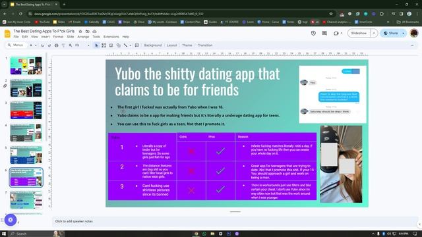Image resolution: width=422 pixels, height=237 pixels.
Task: Open a new browser tab
Action: tap(64, 5)
